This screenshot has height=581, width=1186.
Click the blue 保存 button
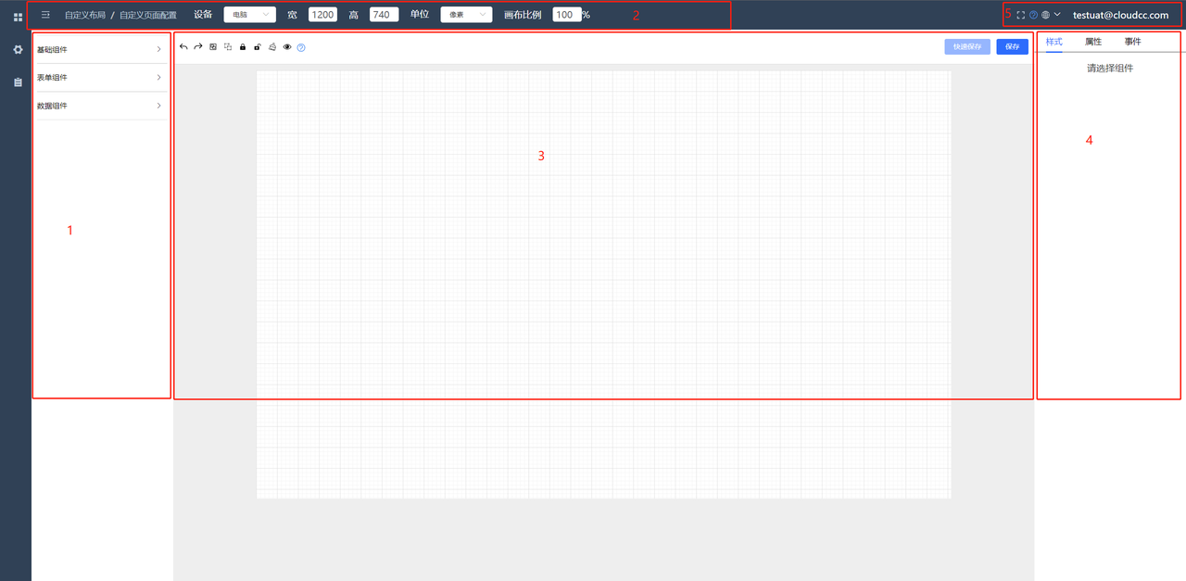[1012, 46]
